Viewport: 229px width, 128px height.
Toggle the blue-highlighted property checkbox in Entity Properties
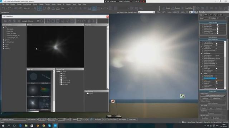216,79
